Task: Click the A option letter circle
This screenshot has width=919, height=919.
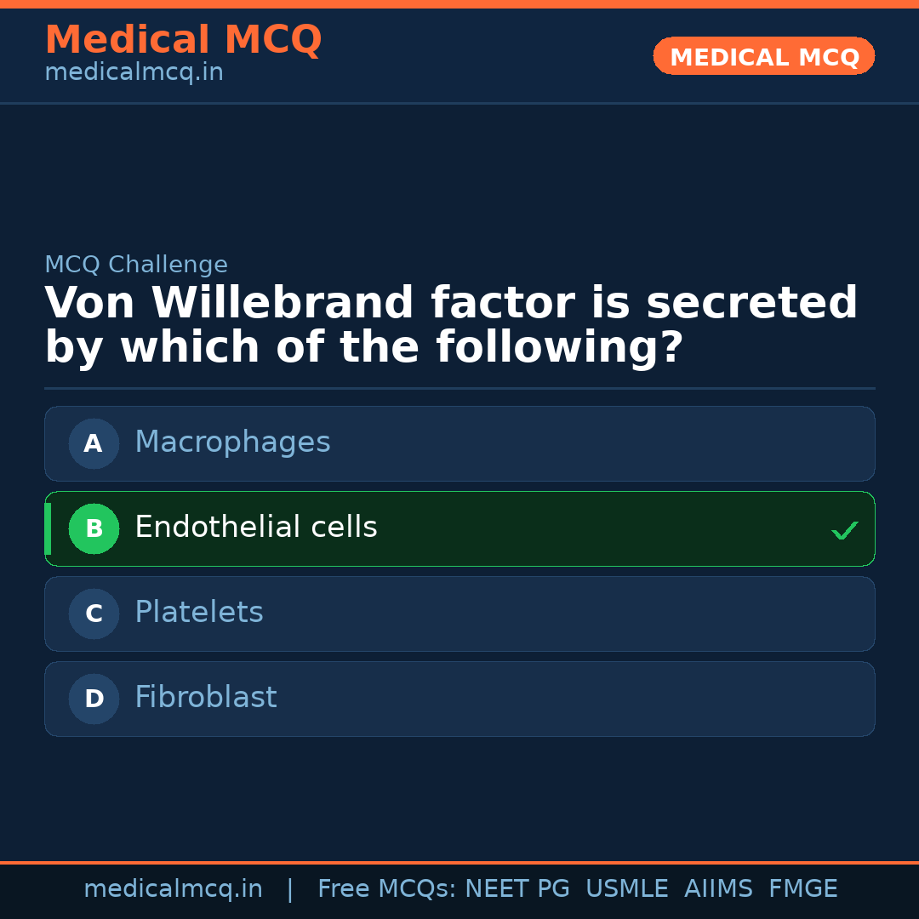Action: click(94, 443)
